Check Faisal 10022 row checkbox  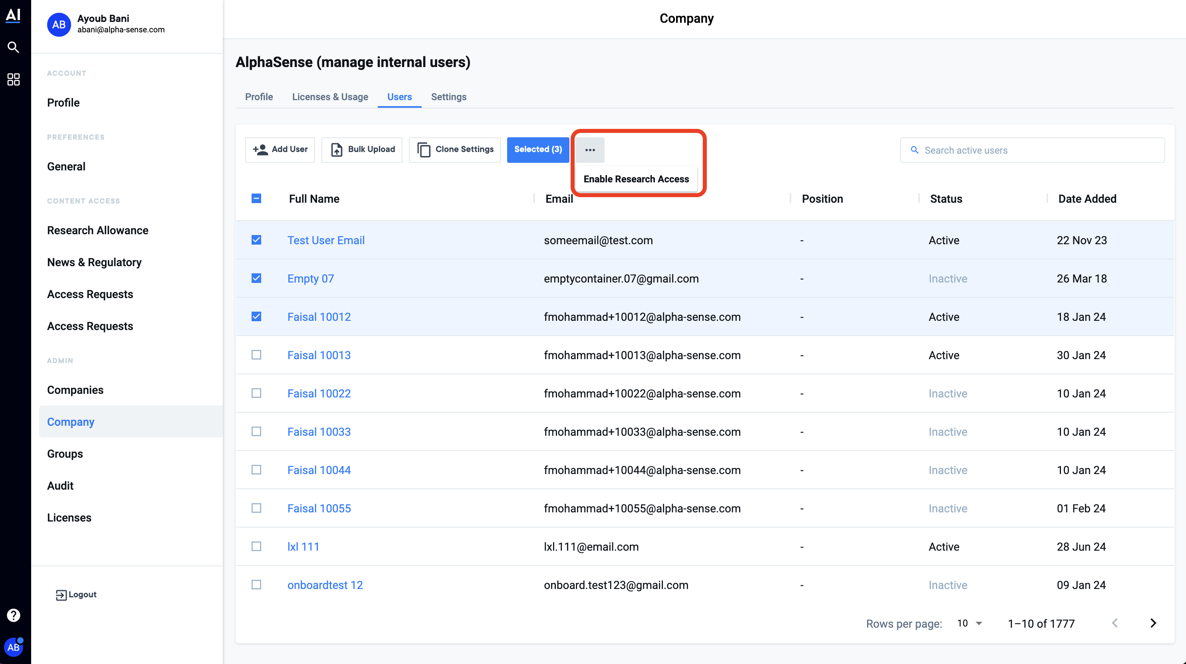pos(256,393)
